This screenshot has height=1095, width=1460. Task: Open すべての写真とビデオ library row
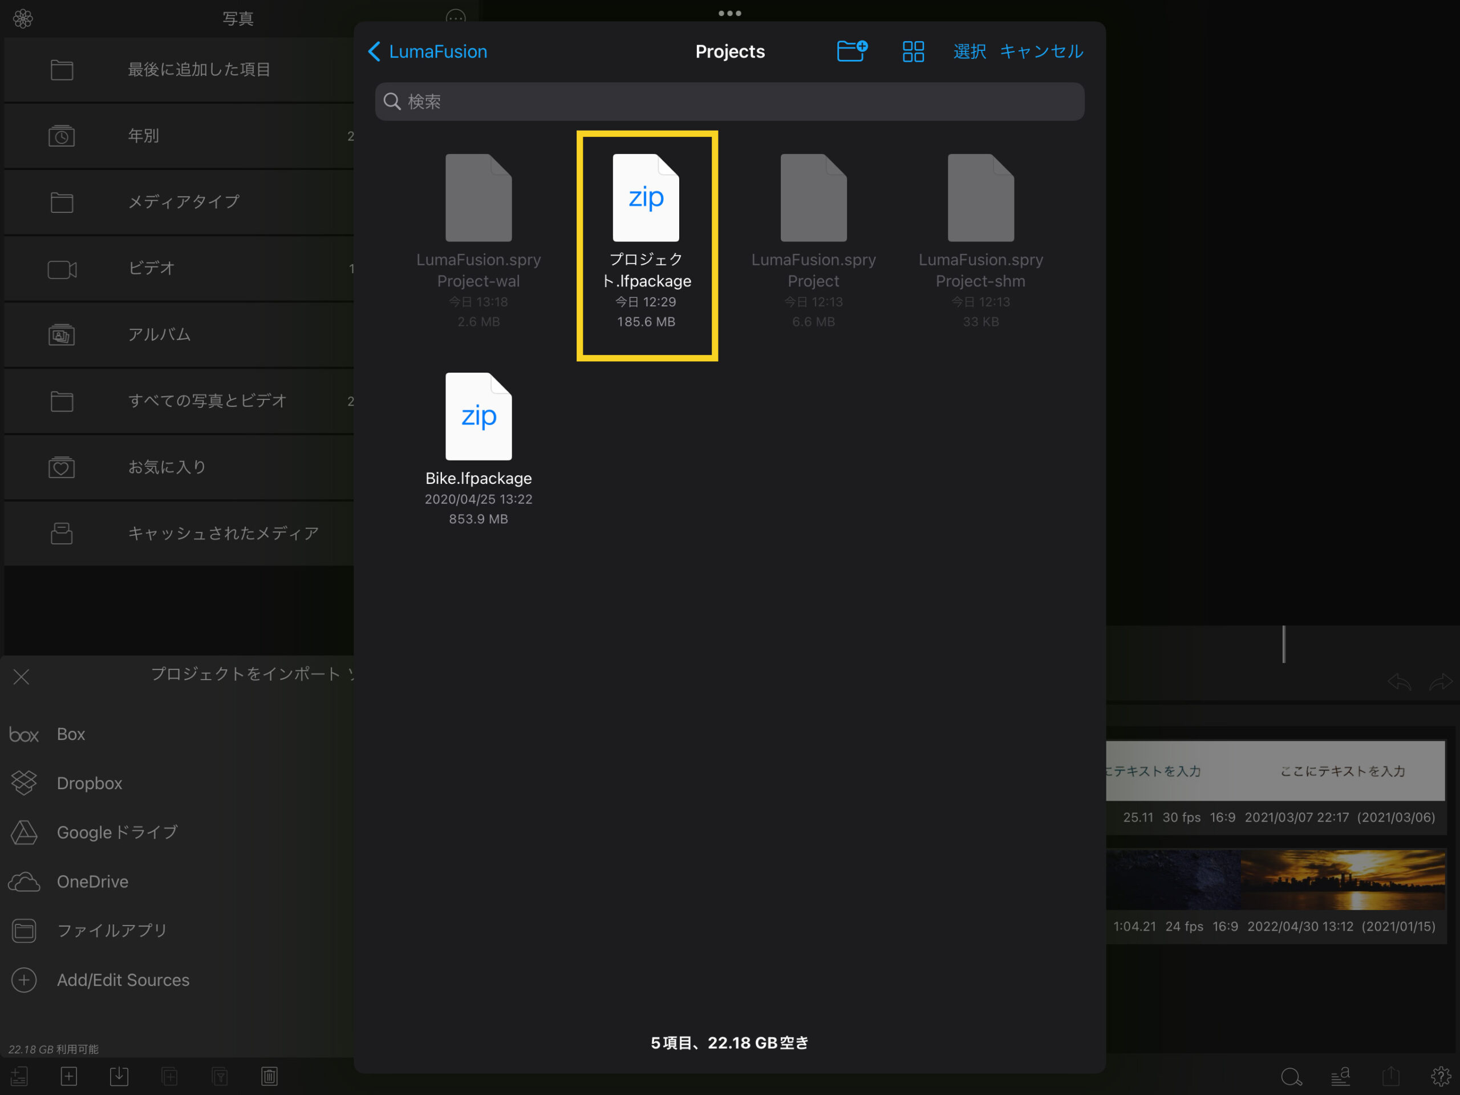coord(179,401)
